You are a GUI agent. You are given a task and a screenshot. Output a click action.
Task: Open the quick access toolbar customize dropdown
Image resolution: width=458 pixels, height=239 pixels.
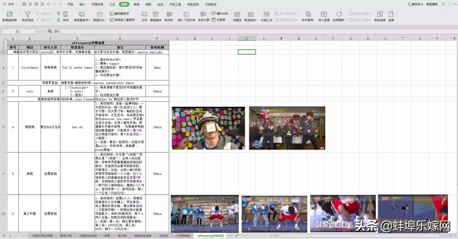[61, 4]
